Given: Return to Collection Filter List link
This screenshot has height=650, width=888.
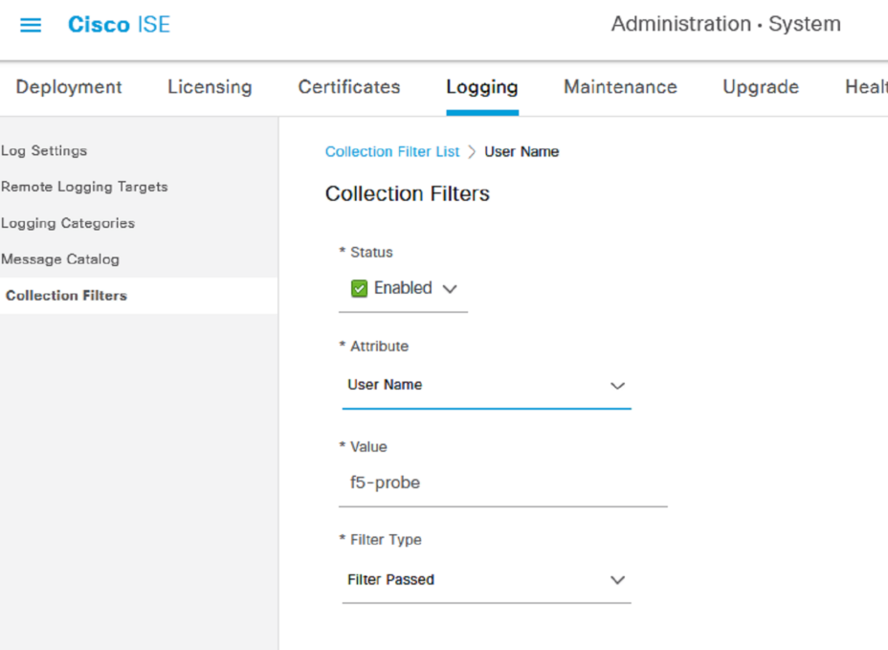Looking at the screenshot, I should (392, 152).
